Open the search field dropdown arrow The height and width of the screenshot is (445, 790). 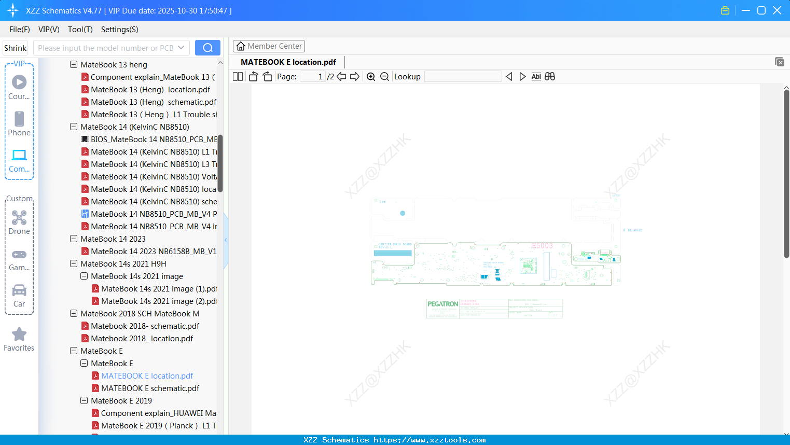pos(183,47)
